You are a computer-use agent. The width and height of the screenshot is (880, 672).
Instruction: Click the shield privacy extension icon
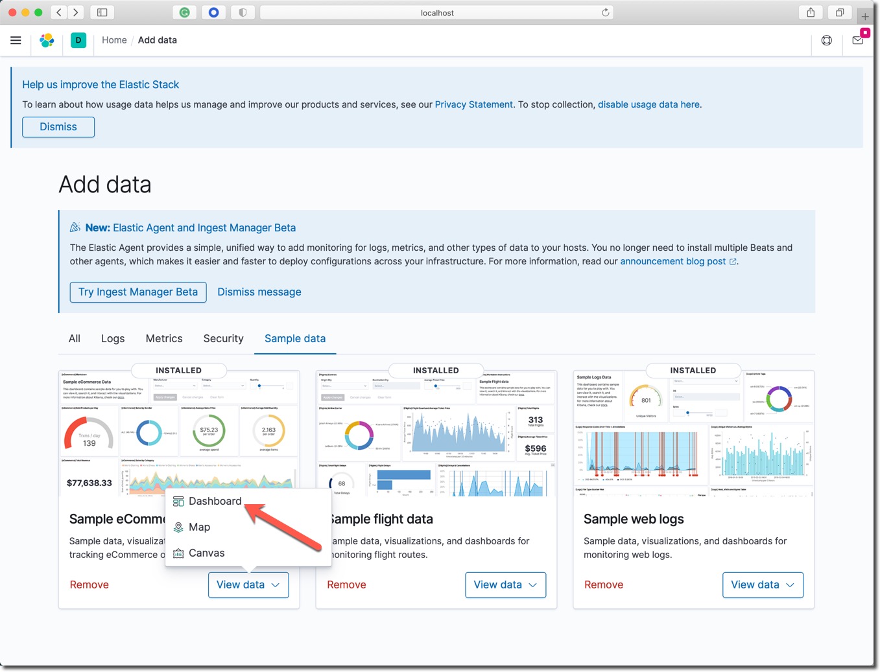pos(243,12)
